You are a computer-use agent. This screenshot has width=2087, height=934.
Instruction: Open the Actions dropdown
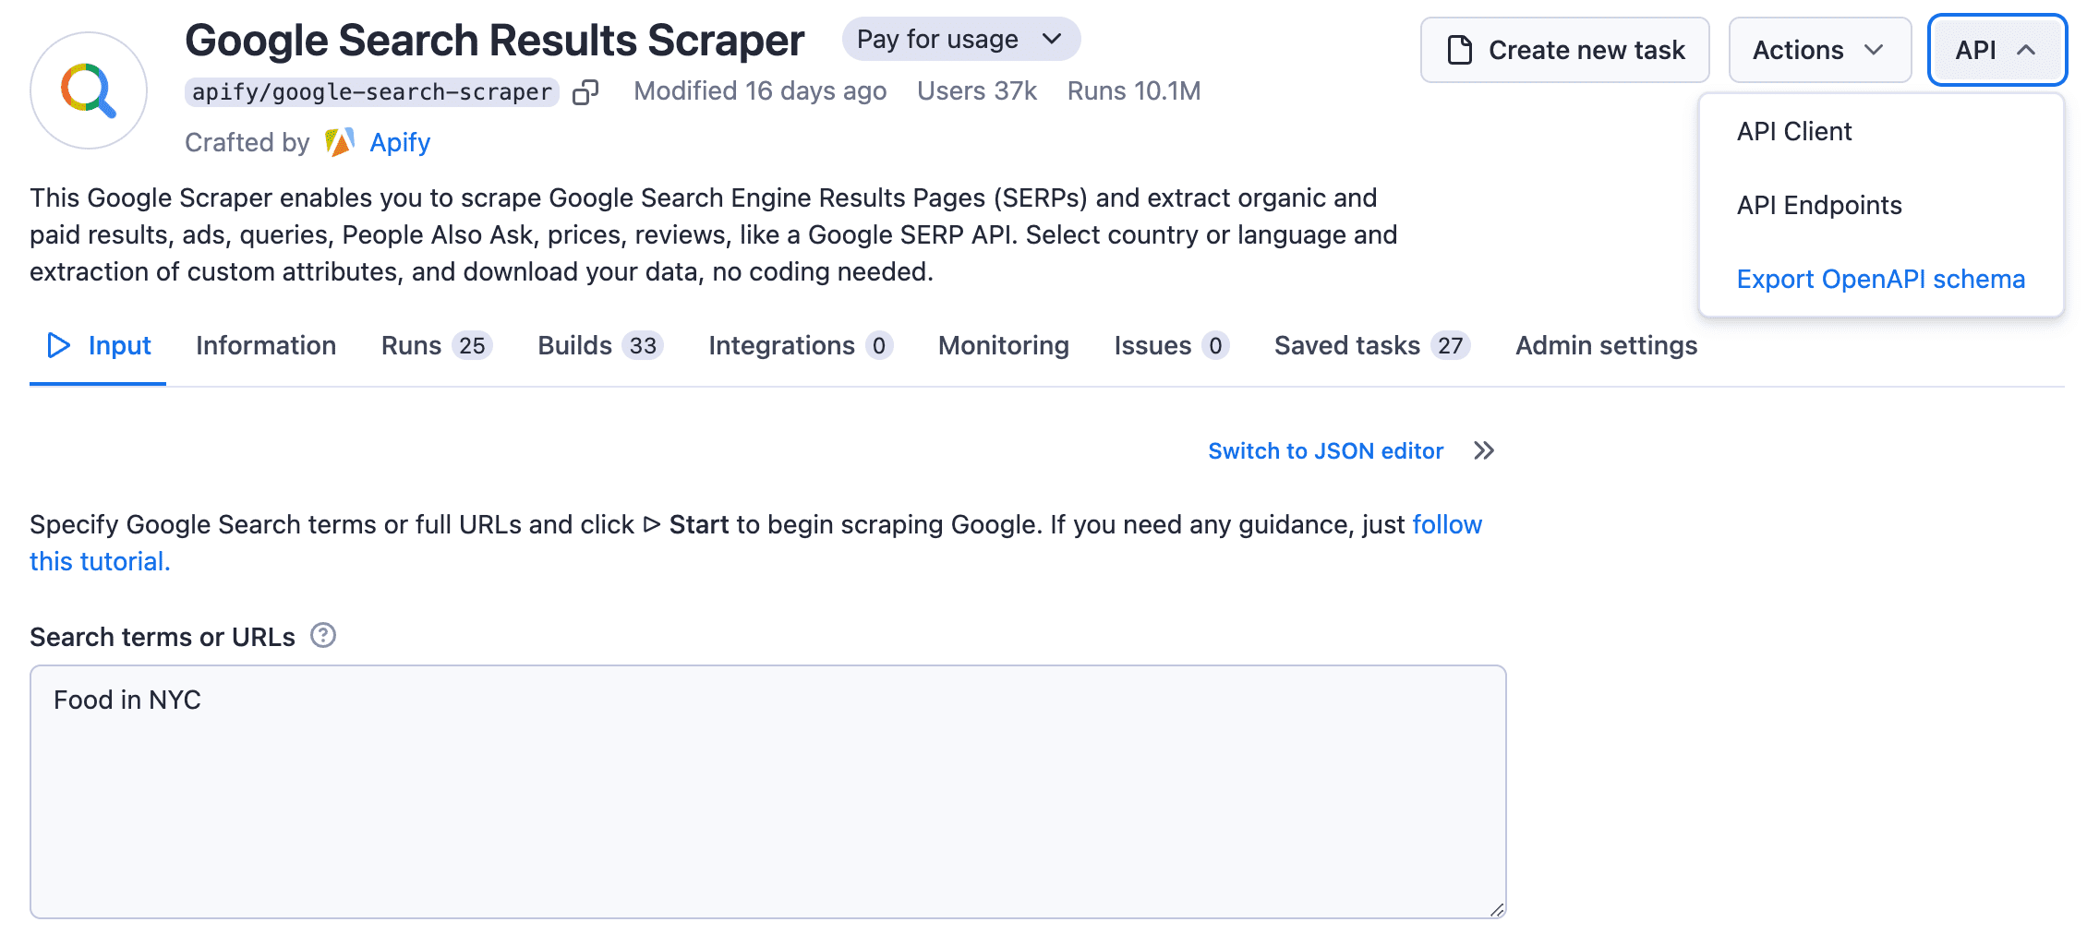(x=1818, y=50)
